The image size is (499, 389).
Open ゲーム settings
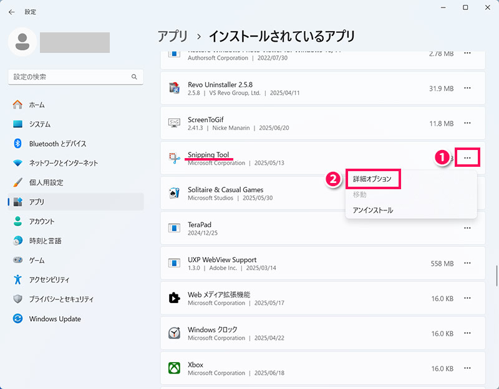tap(75, 260)
